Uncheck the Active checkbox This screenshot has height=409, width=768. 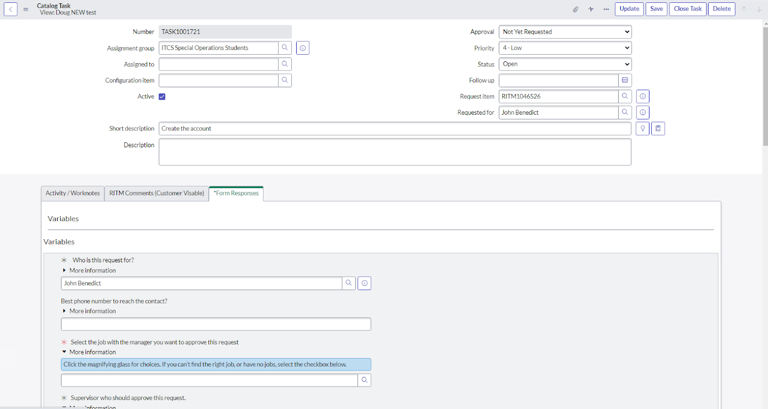162,96
